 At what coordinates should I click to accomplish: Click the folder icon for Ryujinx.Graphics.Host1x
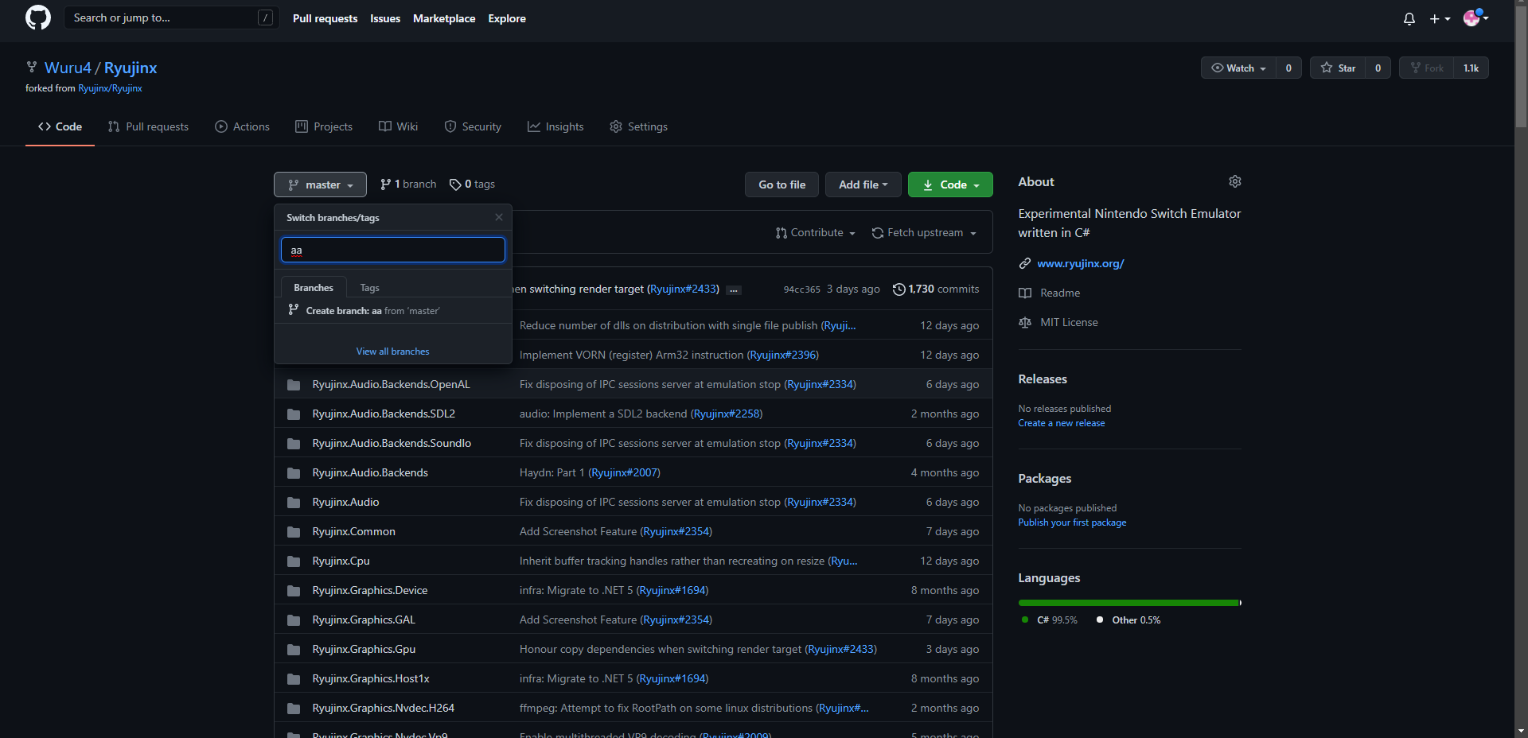[294, 679]
